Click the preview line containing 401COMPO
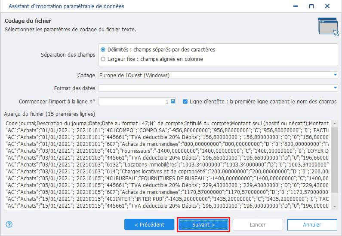This screenshot has height=236, width=342. pos(167,130)
